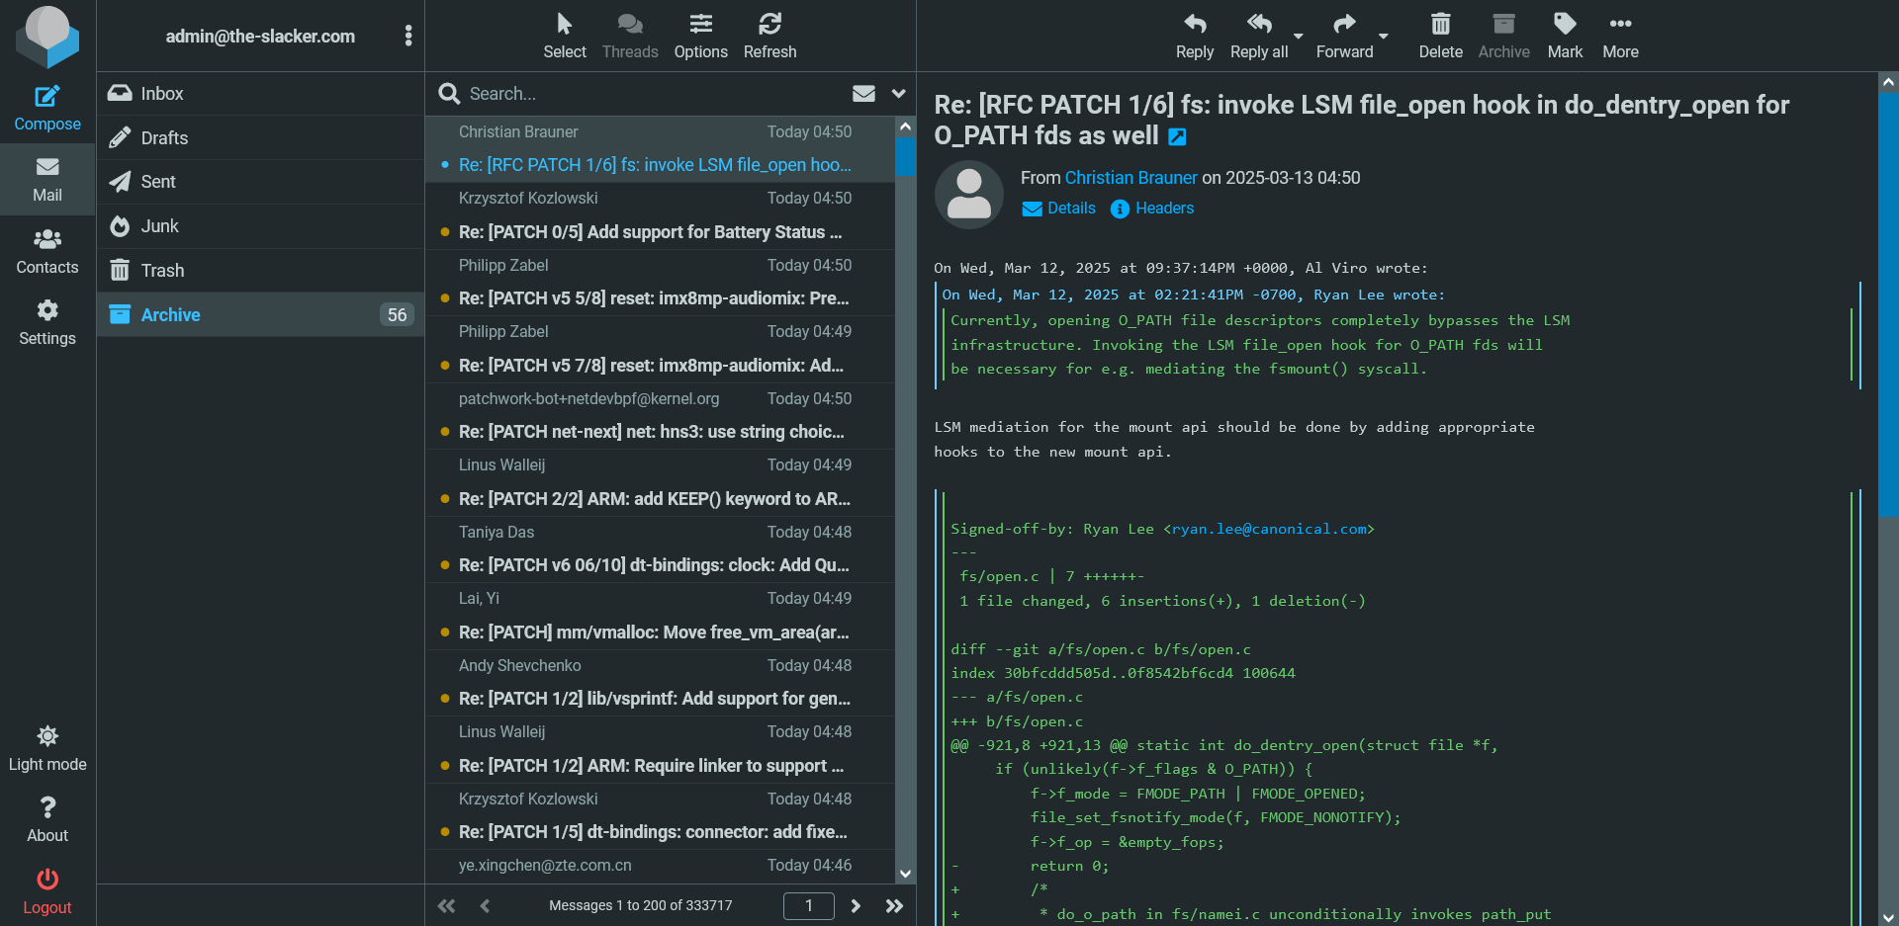The width and height of the screenshot is (1899, 926).
Task: Open the Inbox folder
Action: 260,94
